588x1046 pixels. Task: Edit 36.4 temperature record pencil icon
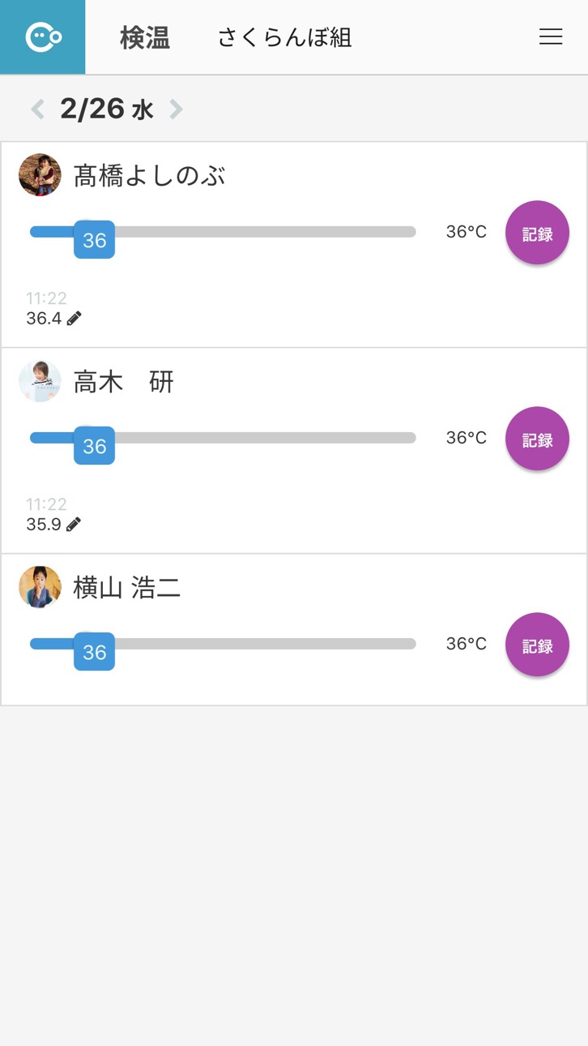point(74,319)
